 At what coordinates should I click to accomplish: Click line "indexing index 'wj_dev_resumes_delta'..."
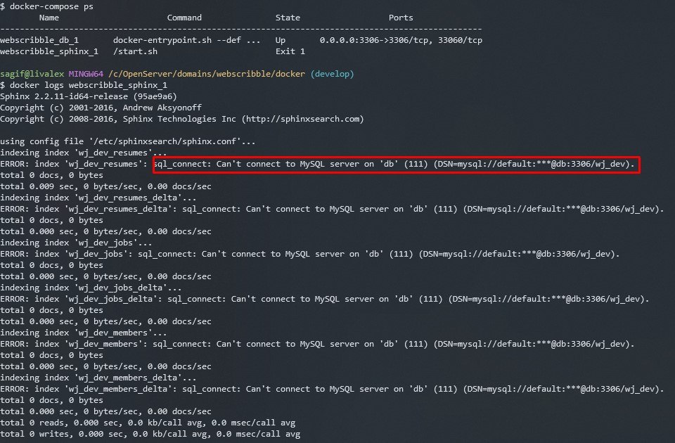98,198
